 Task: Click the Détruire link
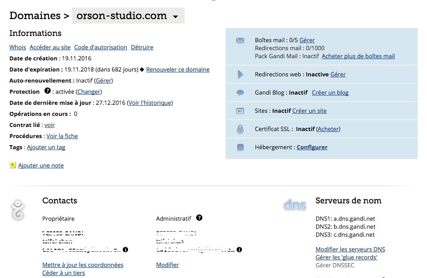[142, 48]
